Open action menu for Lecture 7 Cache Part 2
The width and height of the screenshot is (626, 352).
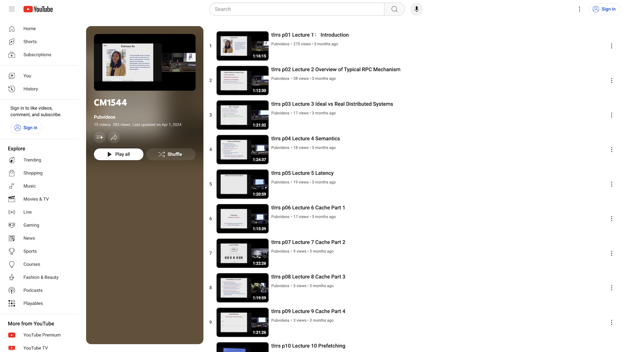[612, 253]
